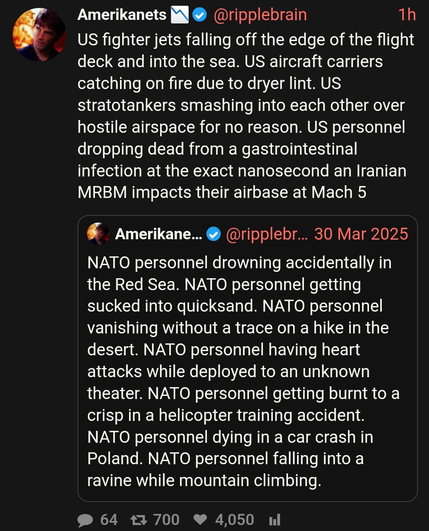Open the @ripplebrain handle on the main tweet
The height and width of the screenshot is (531, 429).
click(260, 15)
